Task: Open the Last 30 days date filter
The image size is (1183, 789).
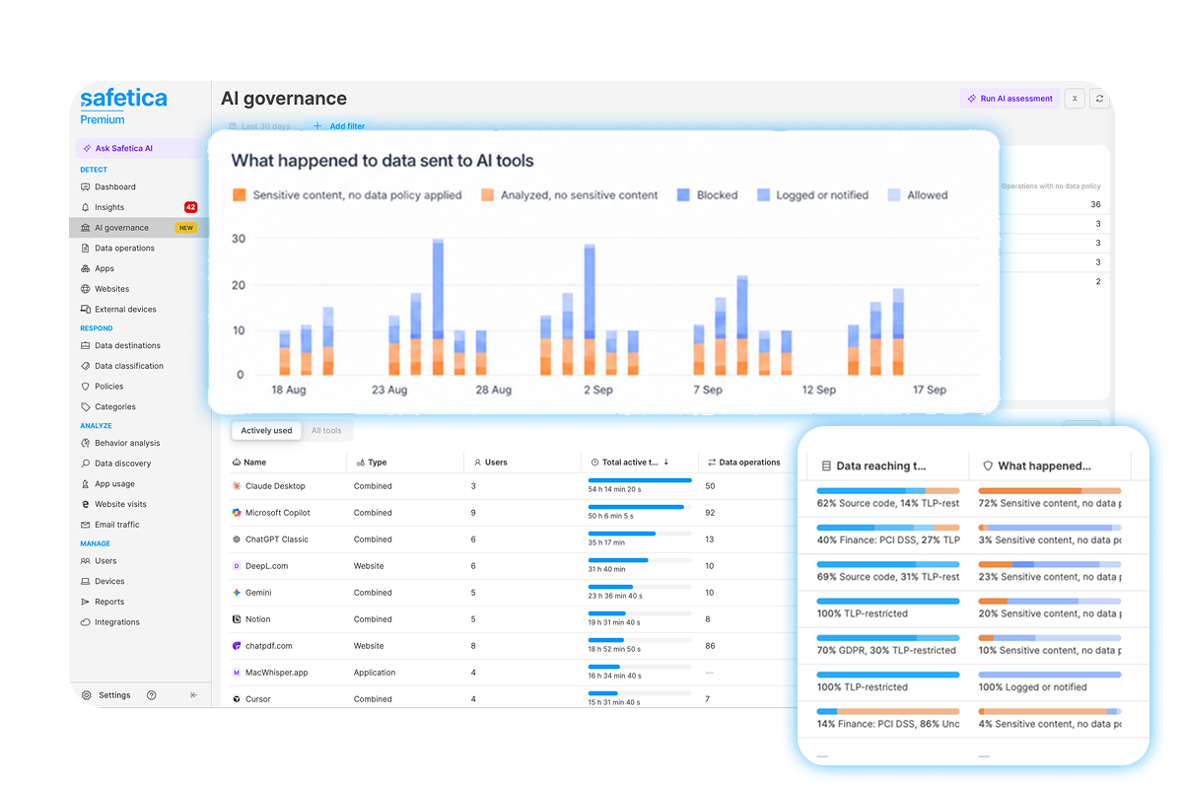Action: (259, 126)
